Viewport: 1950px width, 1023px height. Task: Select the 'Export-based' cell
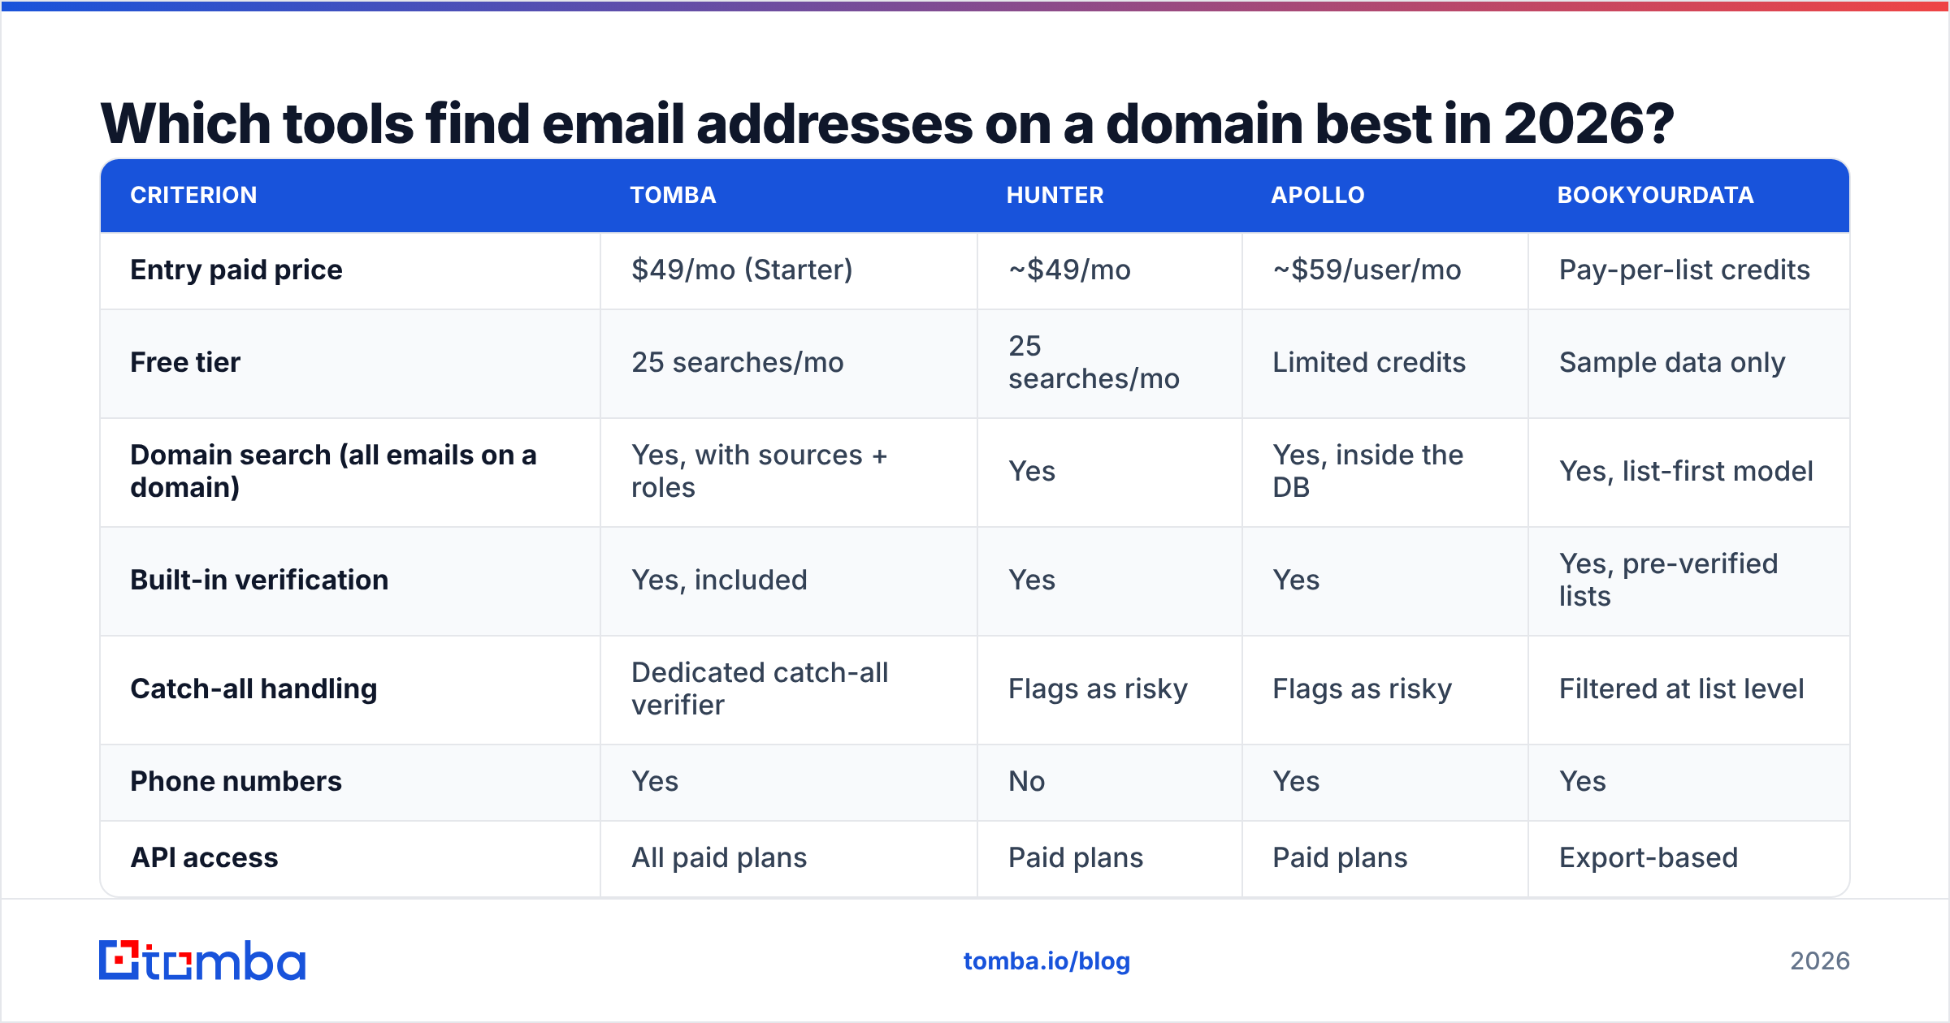pos(1649,857)
